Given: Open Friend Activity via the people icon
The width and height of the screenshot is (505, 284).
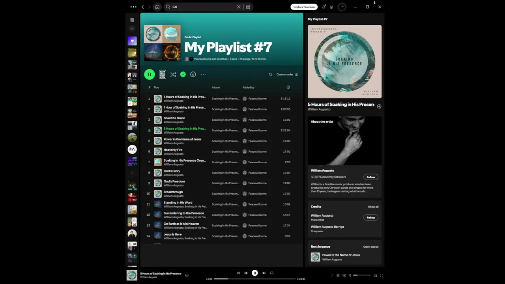Looking at the screenshot, I should click(x=331, y=7).
